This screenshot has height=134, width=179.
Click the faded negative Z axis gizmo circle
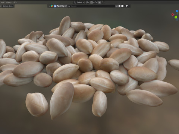[x=178, y=19]
